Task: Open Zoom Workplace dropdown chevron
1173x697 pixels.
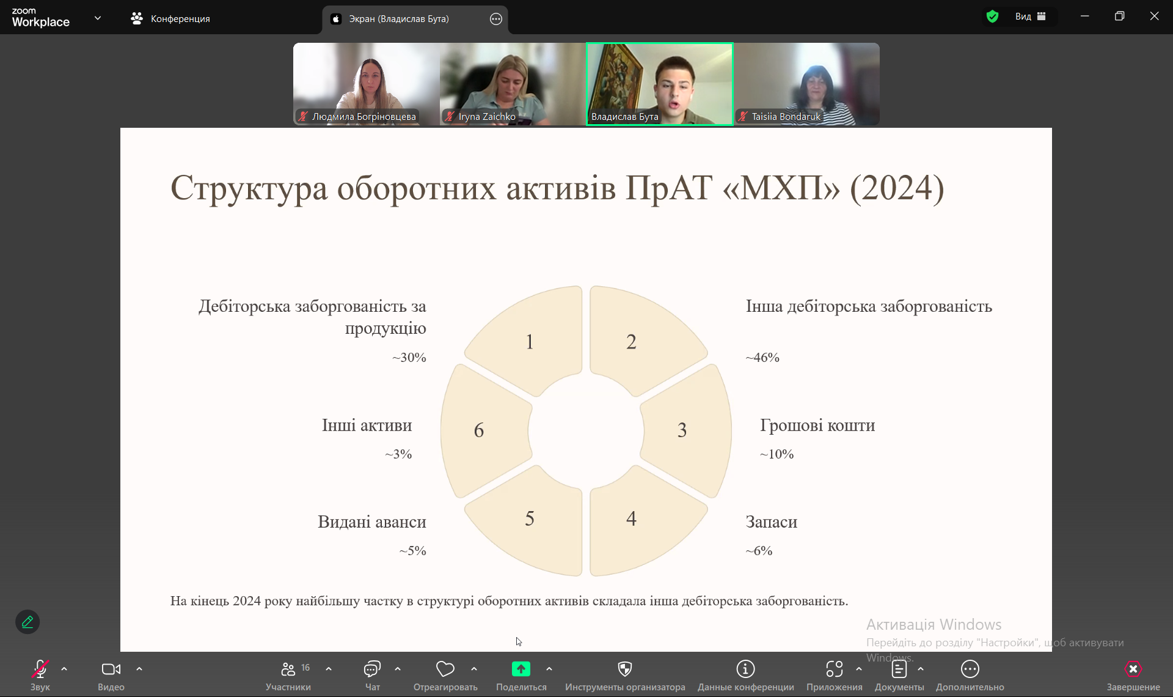Action: pos(98,18)
